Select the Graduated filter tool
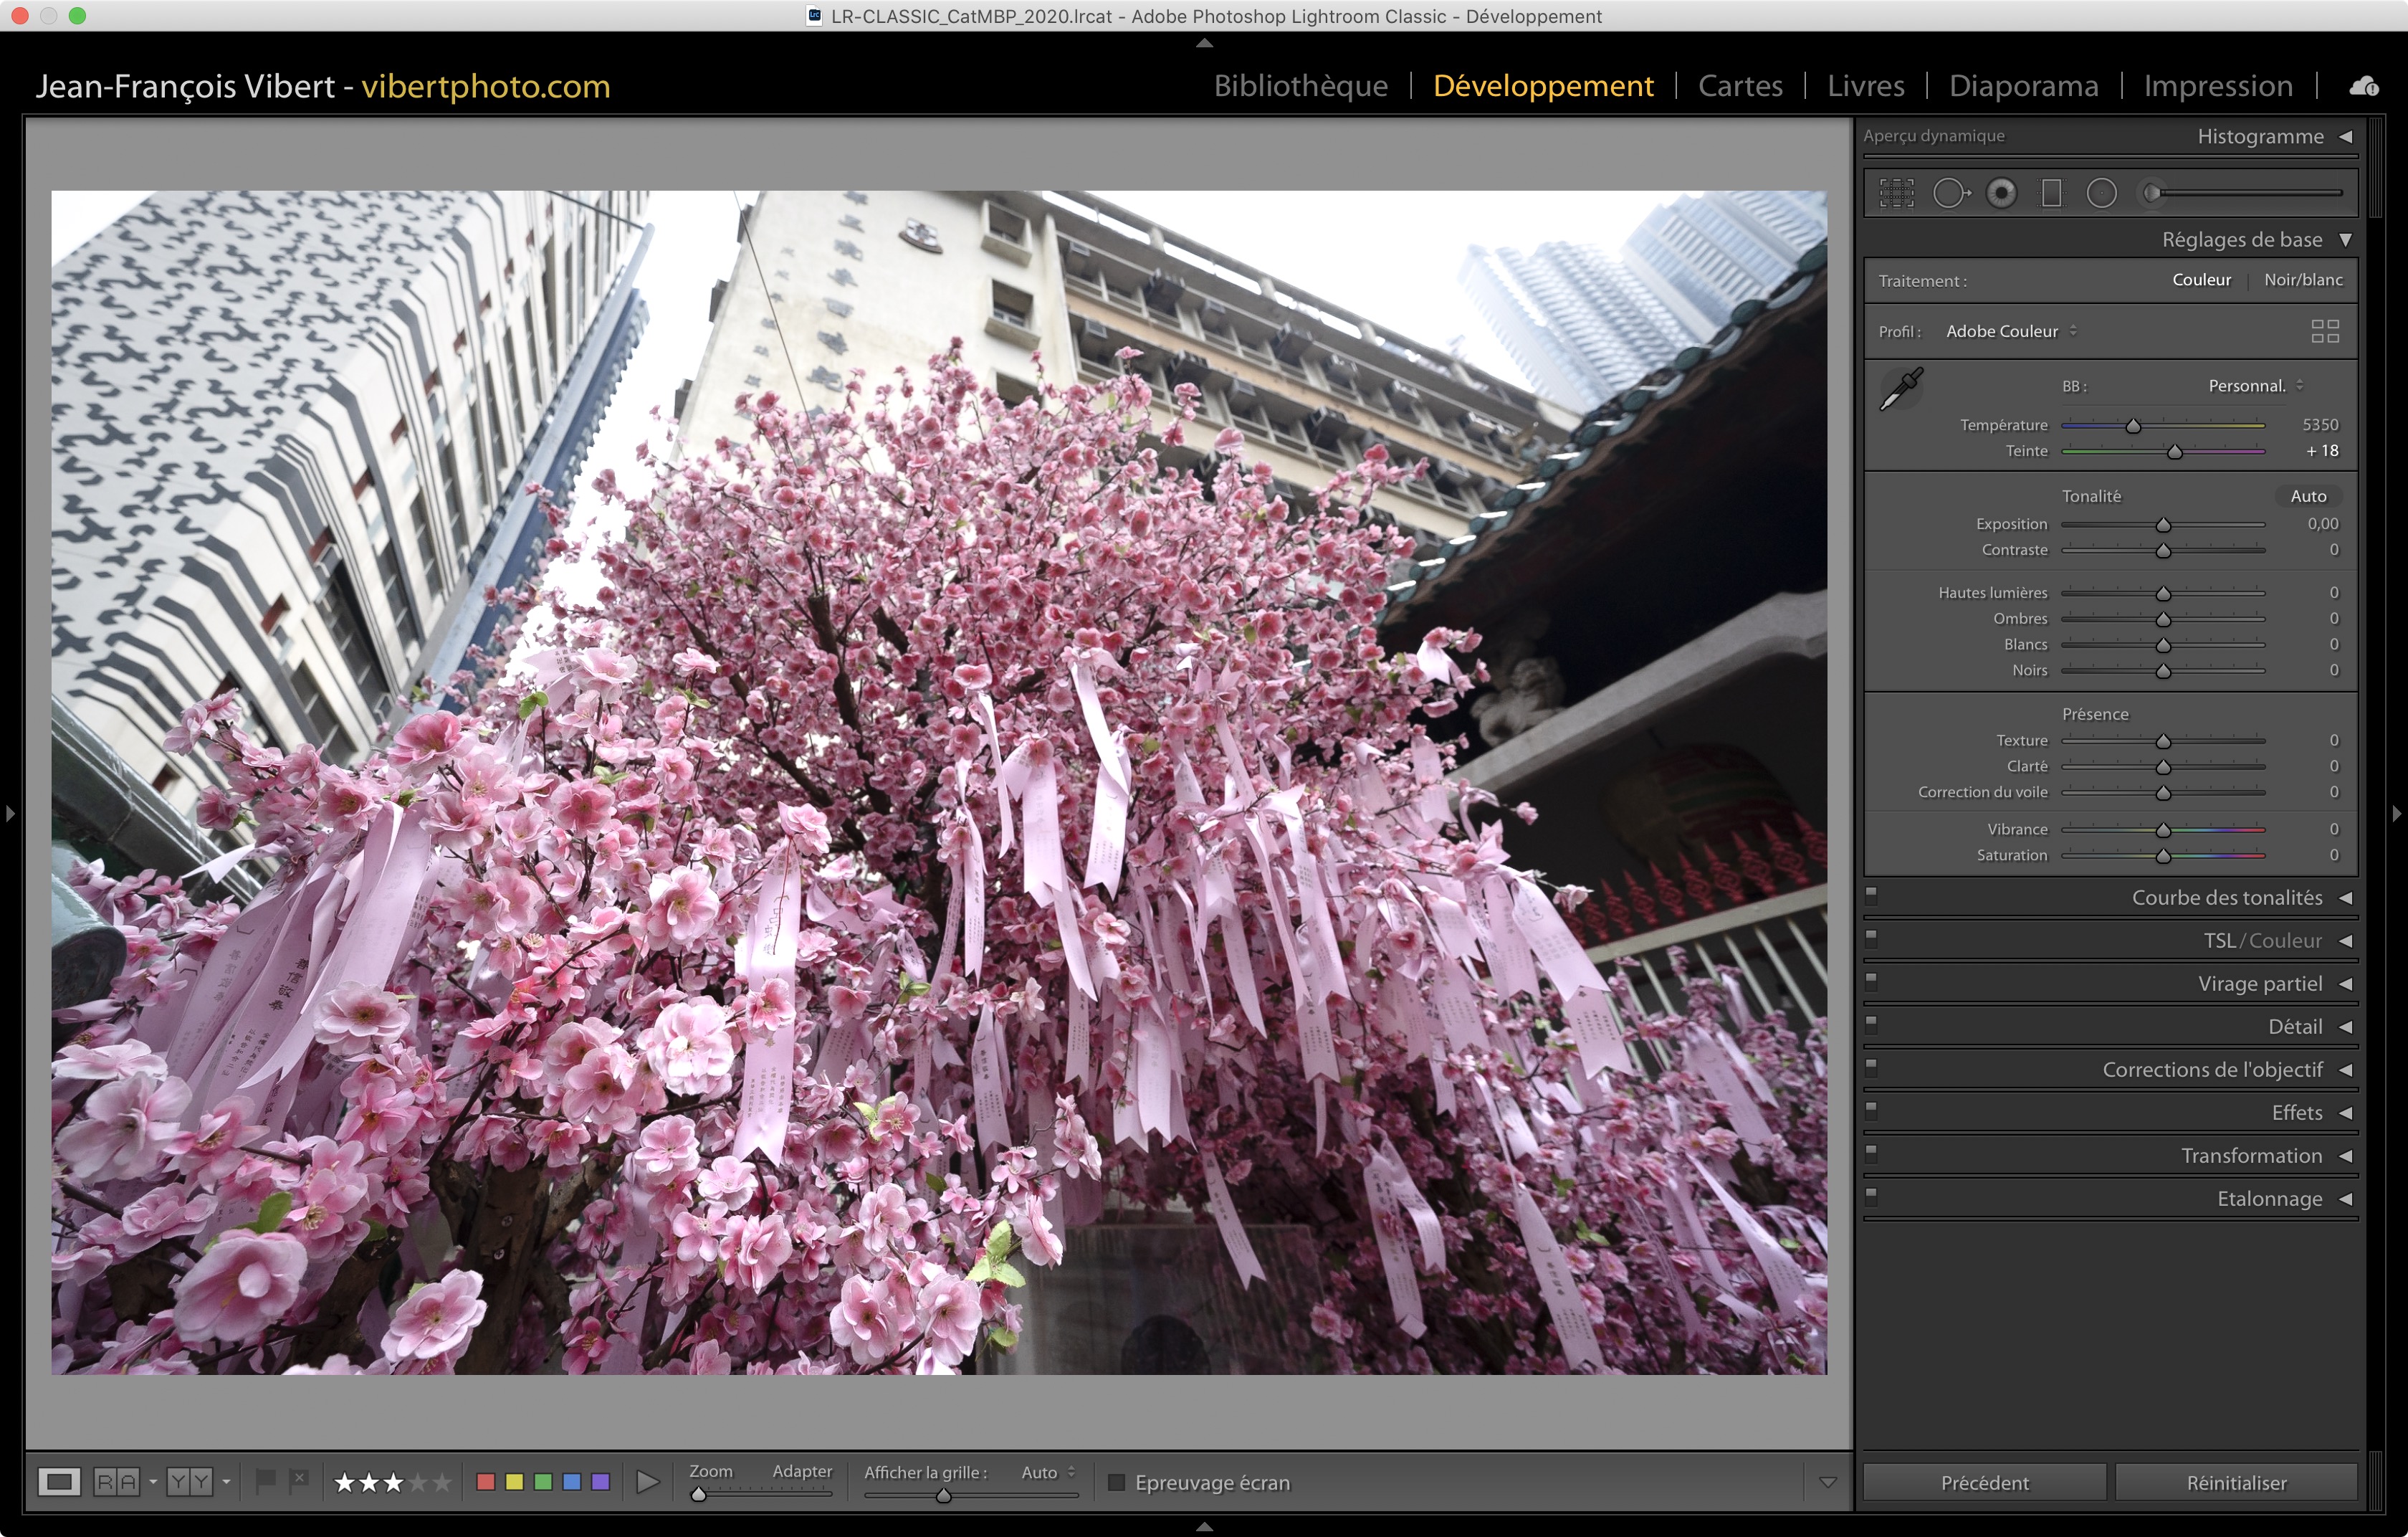This screenshot has height=1537, width=2408. click(2051, 193)
